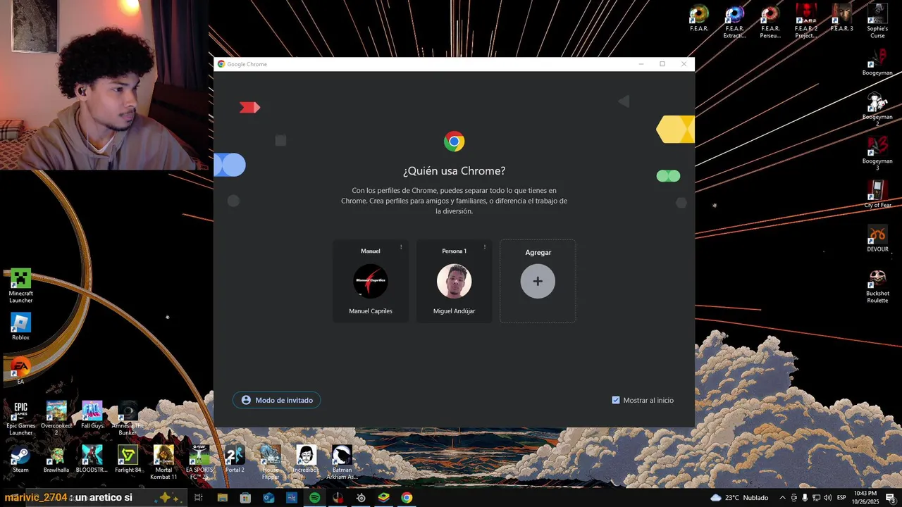Open Buckshot Roulette desktop shortcut
This screenshot has height=507, width=902.
tap(877, 286)
